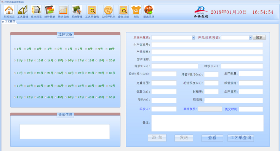280x151 pixels.
Task: Select device 47号 radio button
Action: (76, 97)
